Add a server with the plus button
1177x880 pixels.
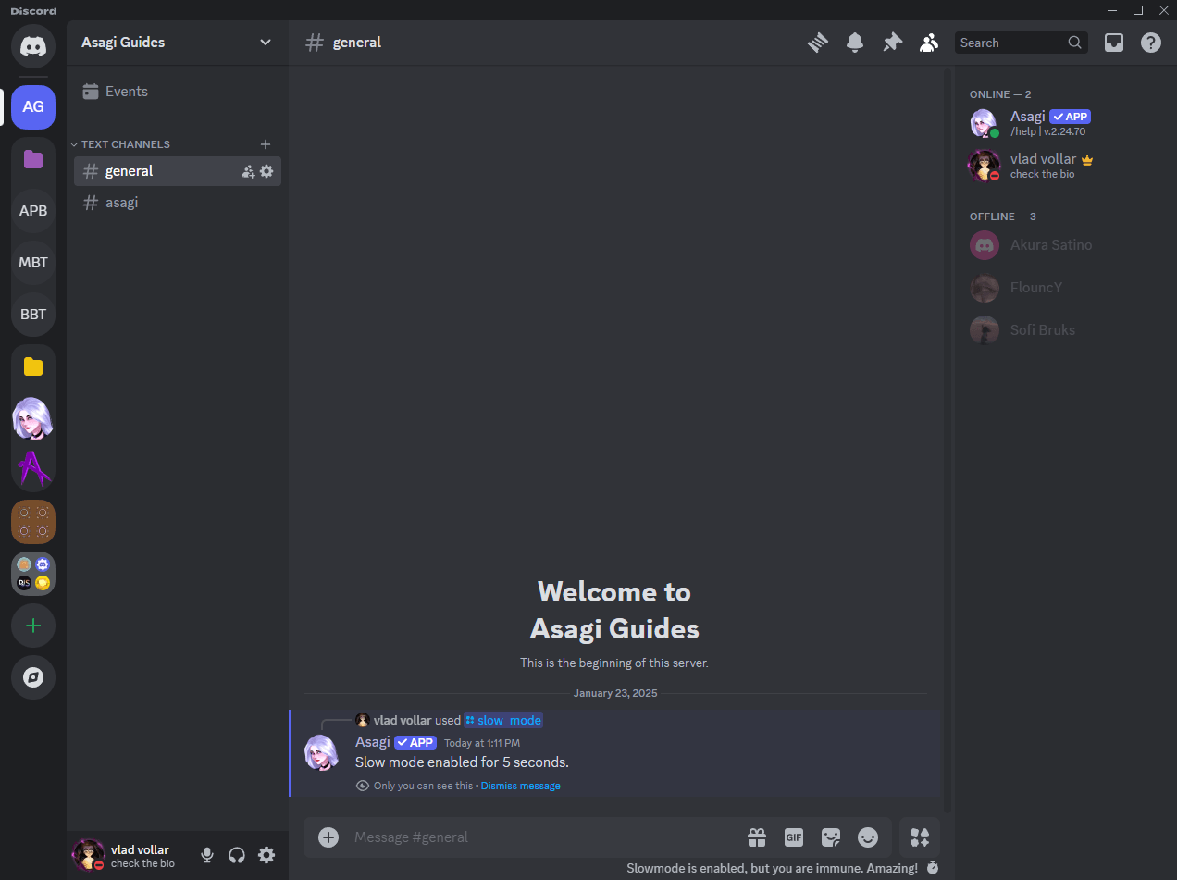click(x=33, y=626)
